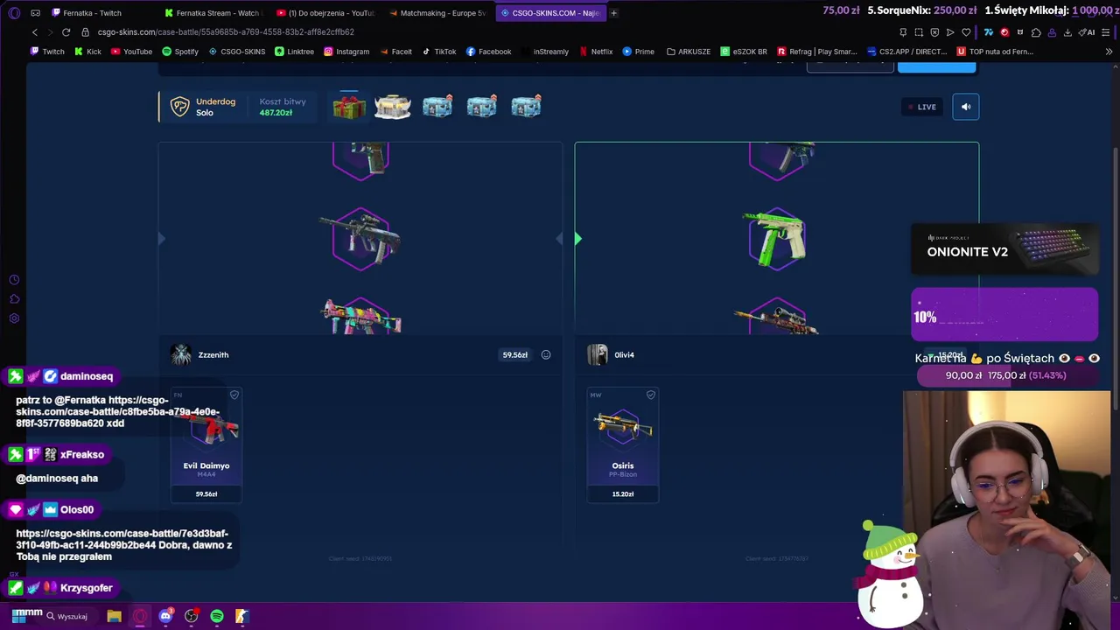Switch to YouTube Do obejrzenia tab

pos(325,13)
